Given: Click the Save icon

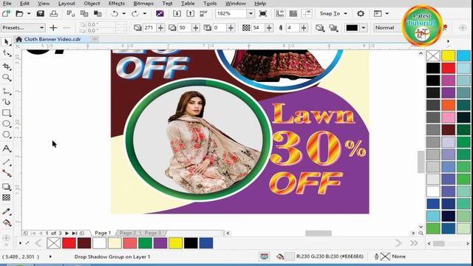Looking at the screenshot, I should point(41,13).
